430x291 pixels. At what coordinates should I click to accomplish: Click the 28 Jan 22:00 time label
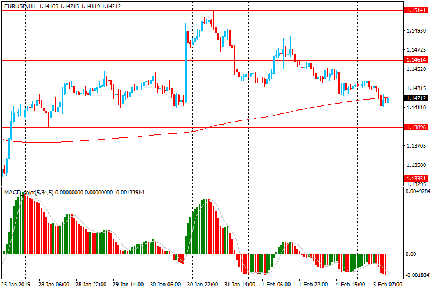(91, 285)
